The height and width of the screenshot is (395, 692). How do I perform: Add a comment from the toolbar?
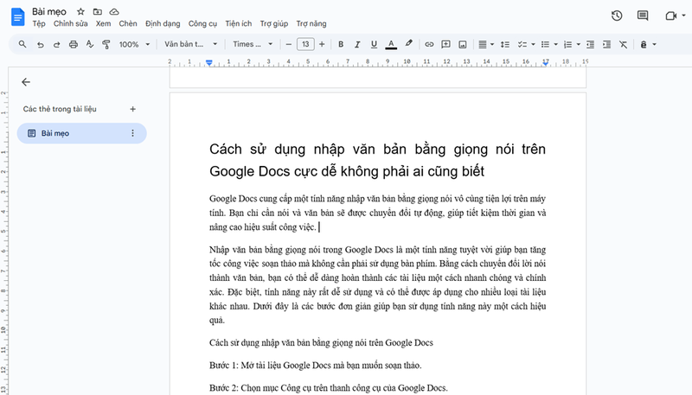coord(445,44)
